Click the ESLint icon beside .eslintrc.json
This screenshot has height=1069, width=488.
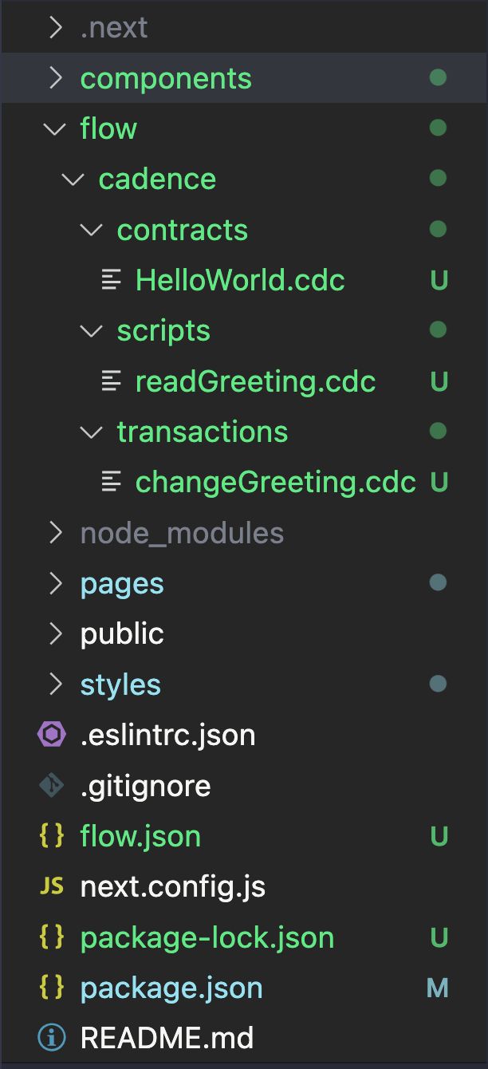(52, 735)
